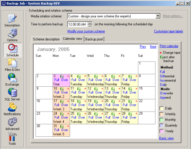191x149 pixels.
Task: Click Over on January 14
Action: click(x=133, y=92)
